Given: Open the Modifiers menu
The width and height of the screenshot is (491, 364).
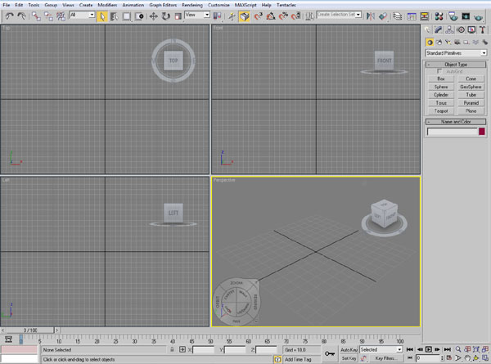Looking at the screenshot, I should click(107, 5).
